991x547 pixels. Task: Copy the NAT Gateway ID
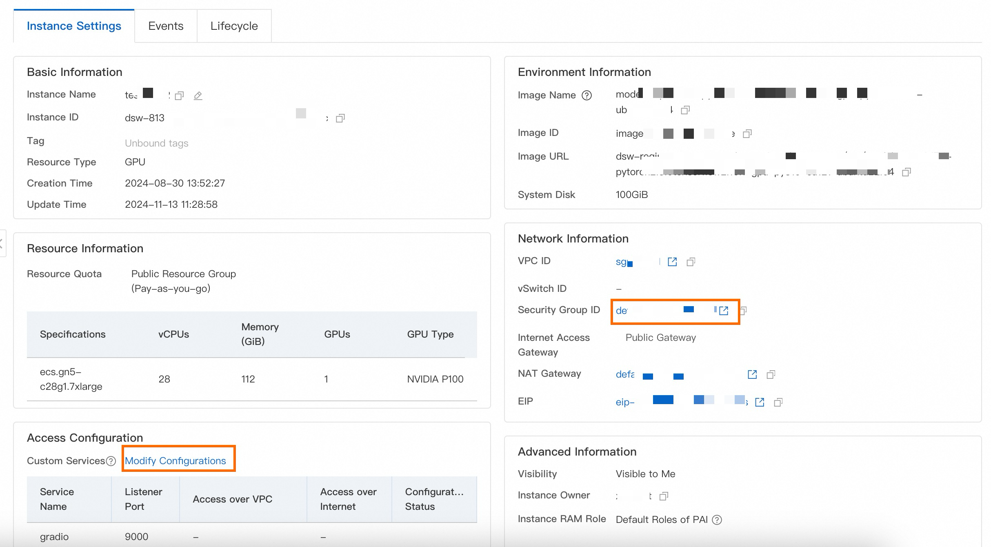pyautogui.click(x=771, y=374)
